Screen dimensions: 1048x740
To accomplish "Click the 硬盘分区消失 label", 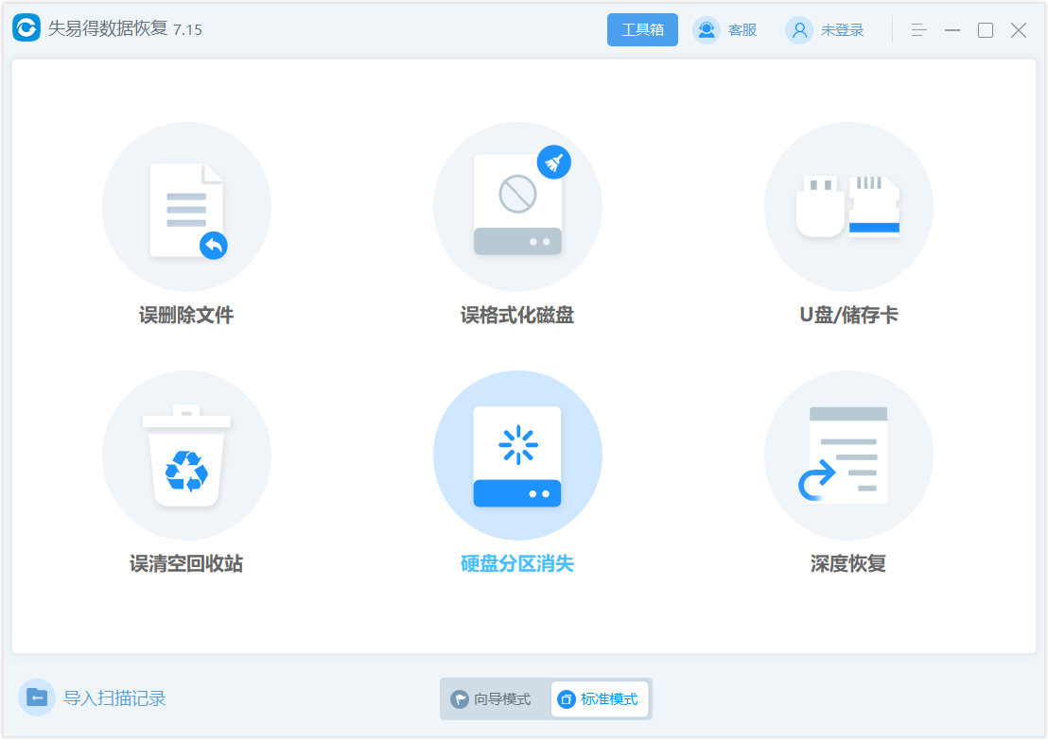I will [x=517, y=563].
